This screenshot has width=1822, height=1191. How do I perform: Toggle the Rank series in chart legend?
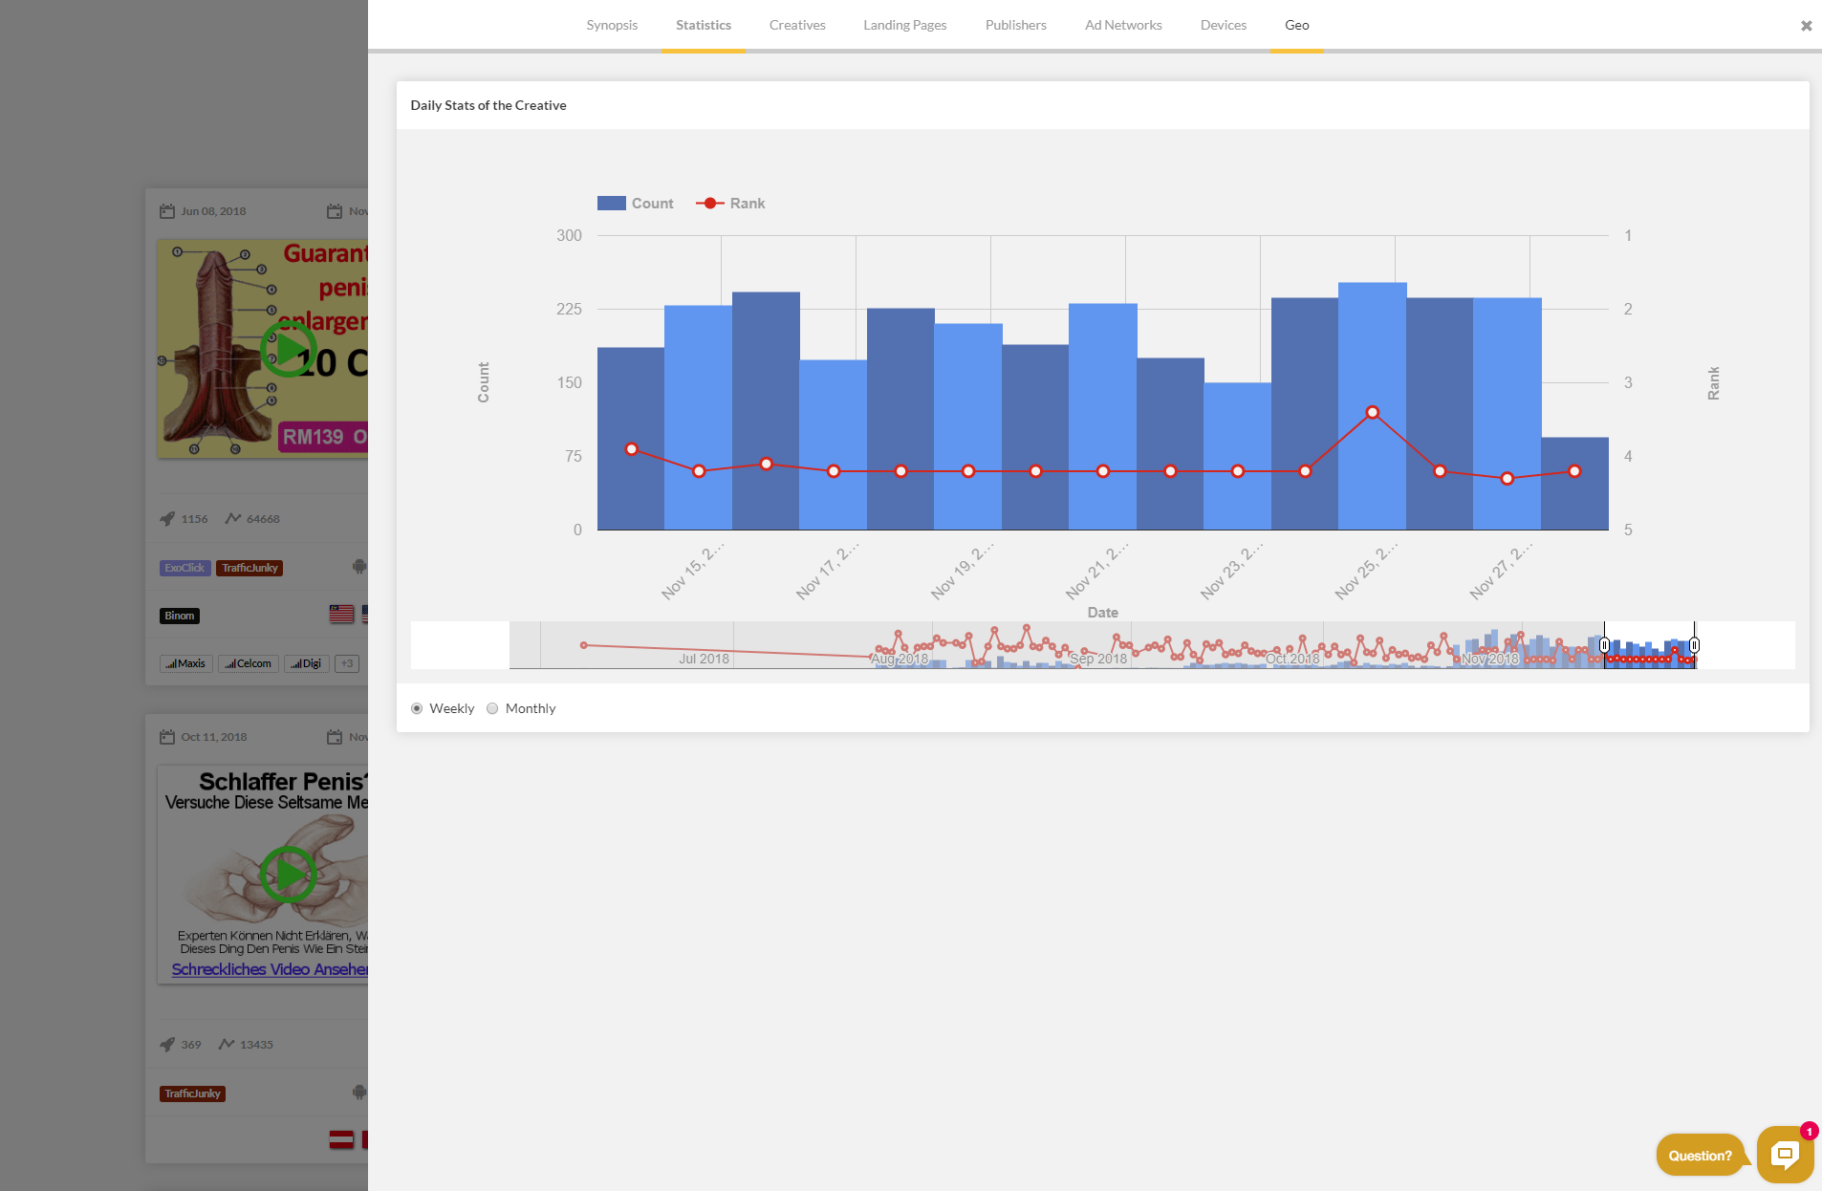[x=731, y=204]
